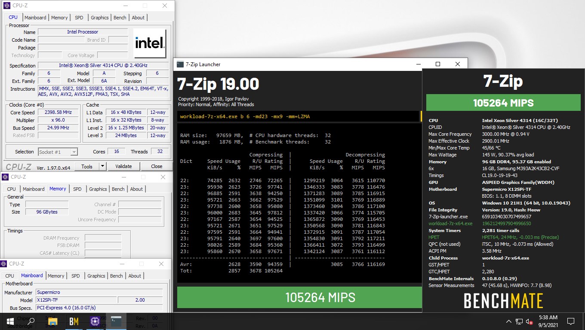Open the notification center icon
The width and height of the screenshot is (585, 330).
(571, 321)
